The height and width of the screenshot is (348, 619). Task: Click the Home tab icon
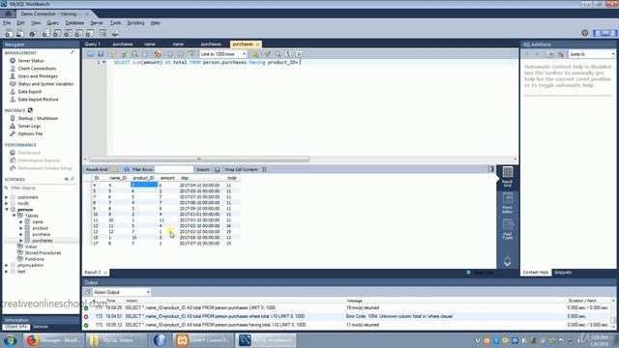[8, 14]
